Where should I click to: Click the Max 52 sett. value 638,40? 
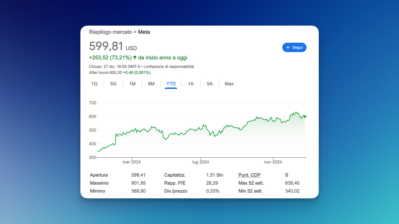292,183
